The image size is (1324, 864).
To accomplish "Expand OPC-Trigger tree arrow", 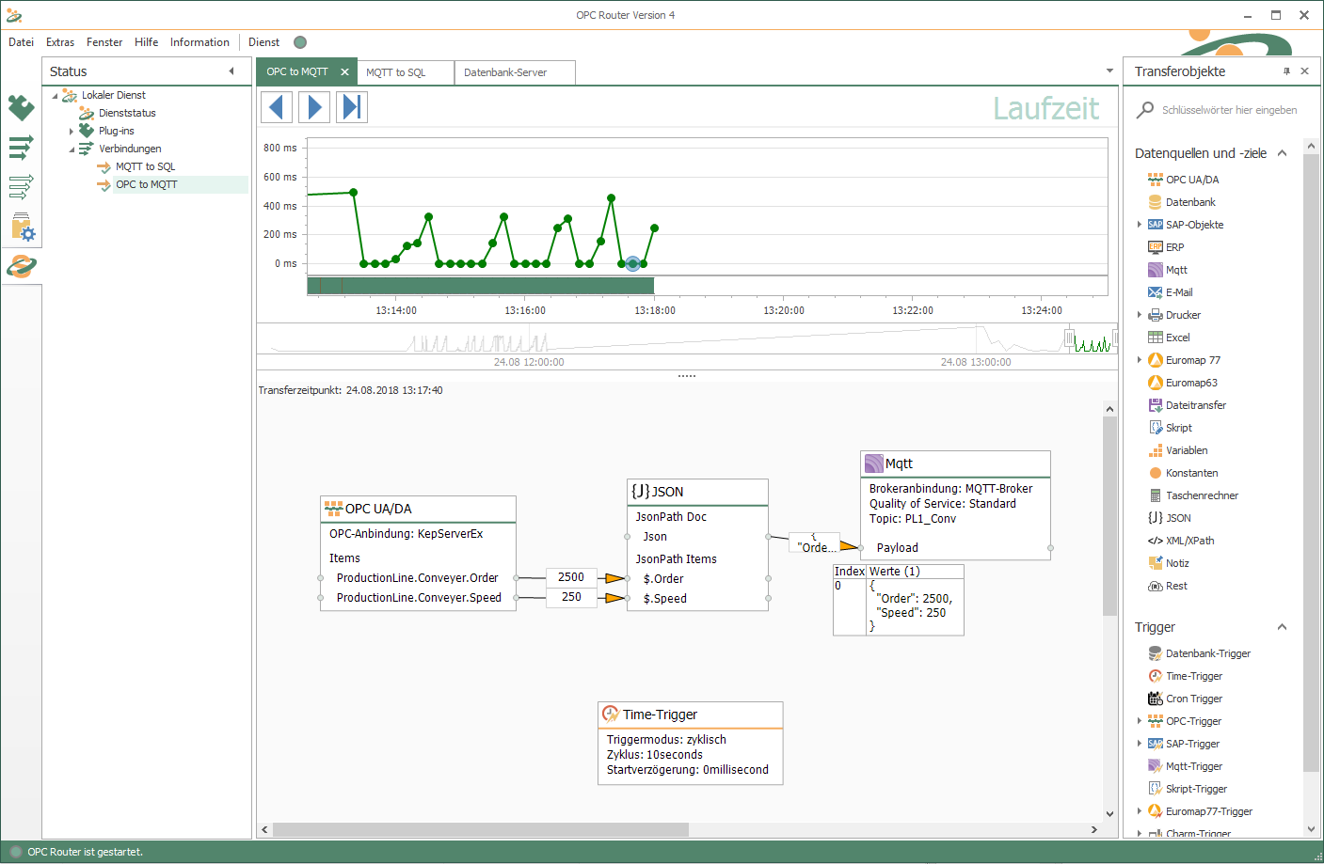I will tap(1140, 721).
